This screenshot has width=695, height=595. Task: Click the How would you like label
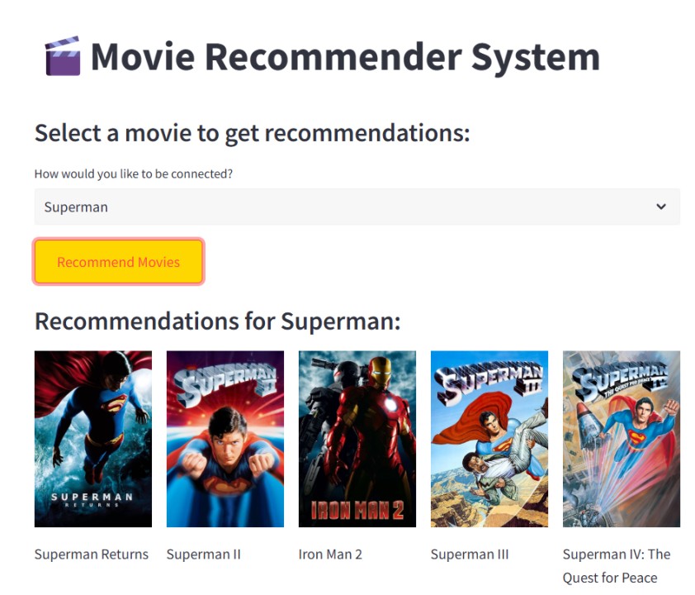click(134, 174)
